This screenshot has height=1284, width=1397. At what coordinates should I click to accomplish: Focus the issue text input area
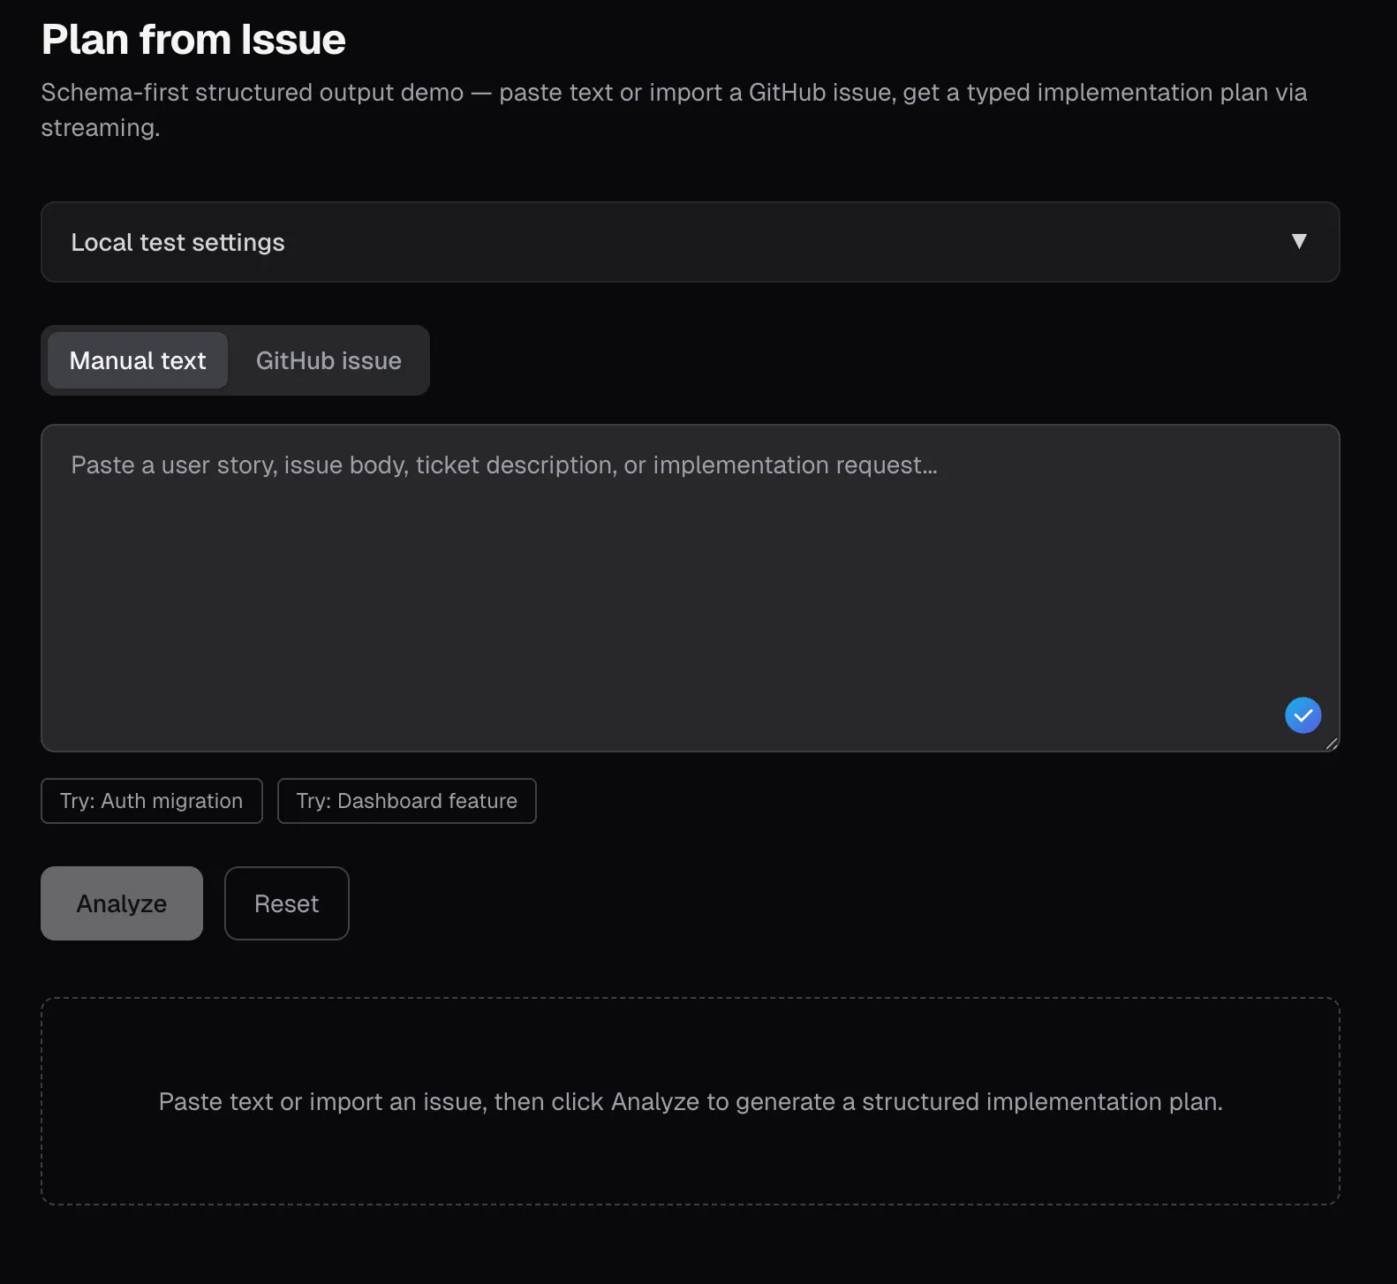pos(691,588)
